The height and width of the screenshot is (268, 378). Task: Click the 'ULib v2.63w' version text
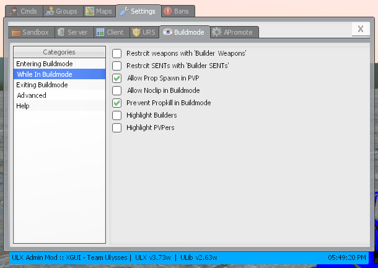click(x=199, y=257)
